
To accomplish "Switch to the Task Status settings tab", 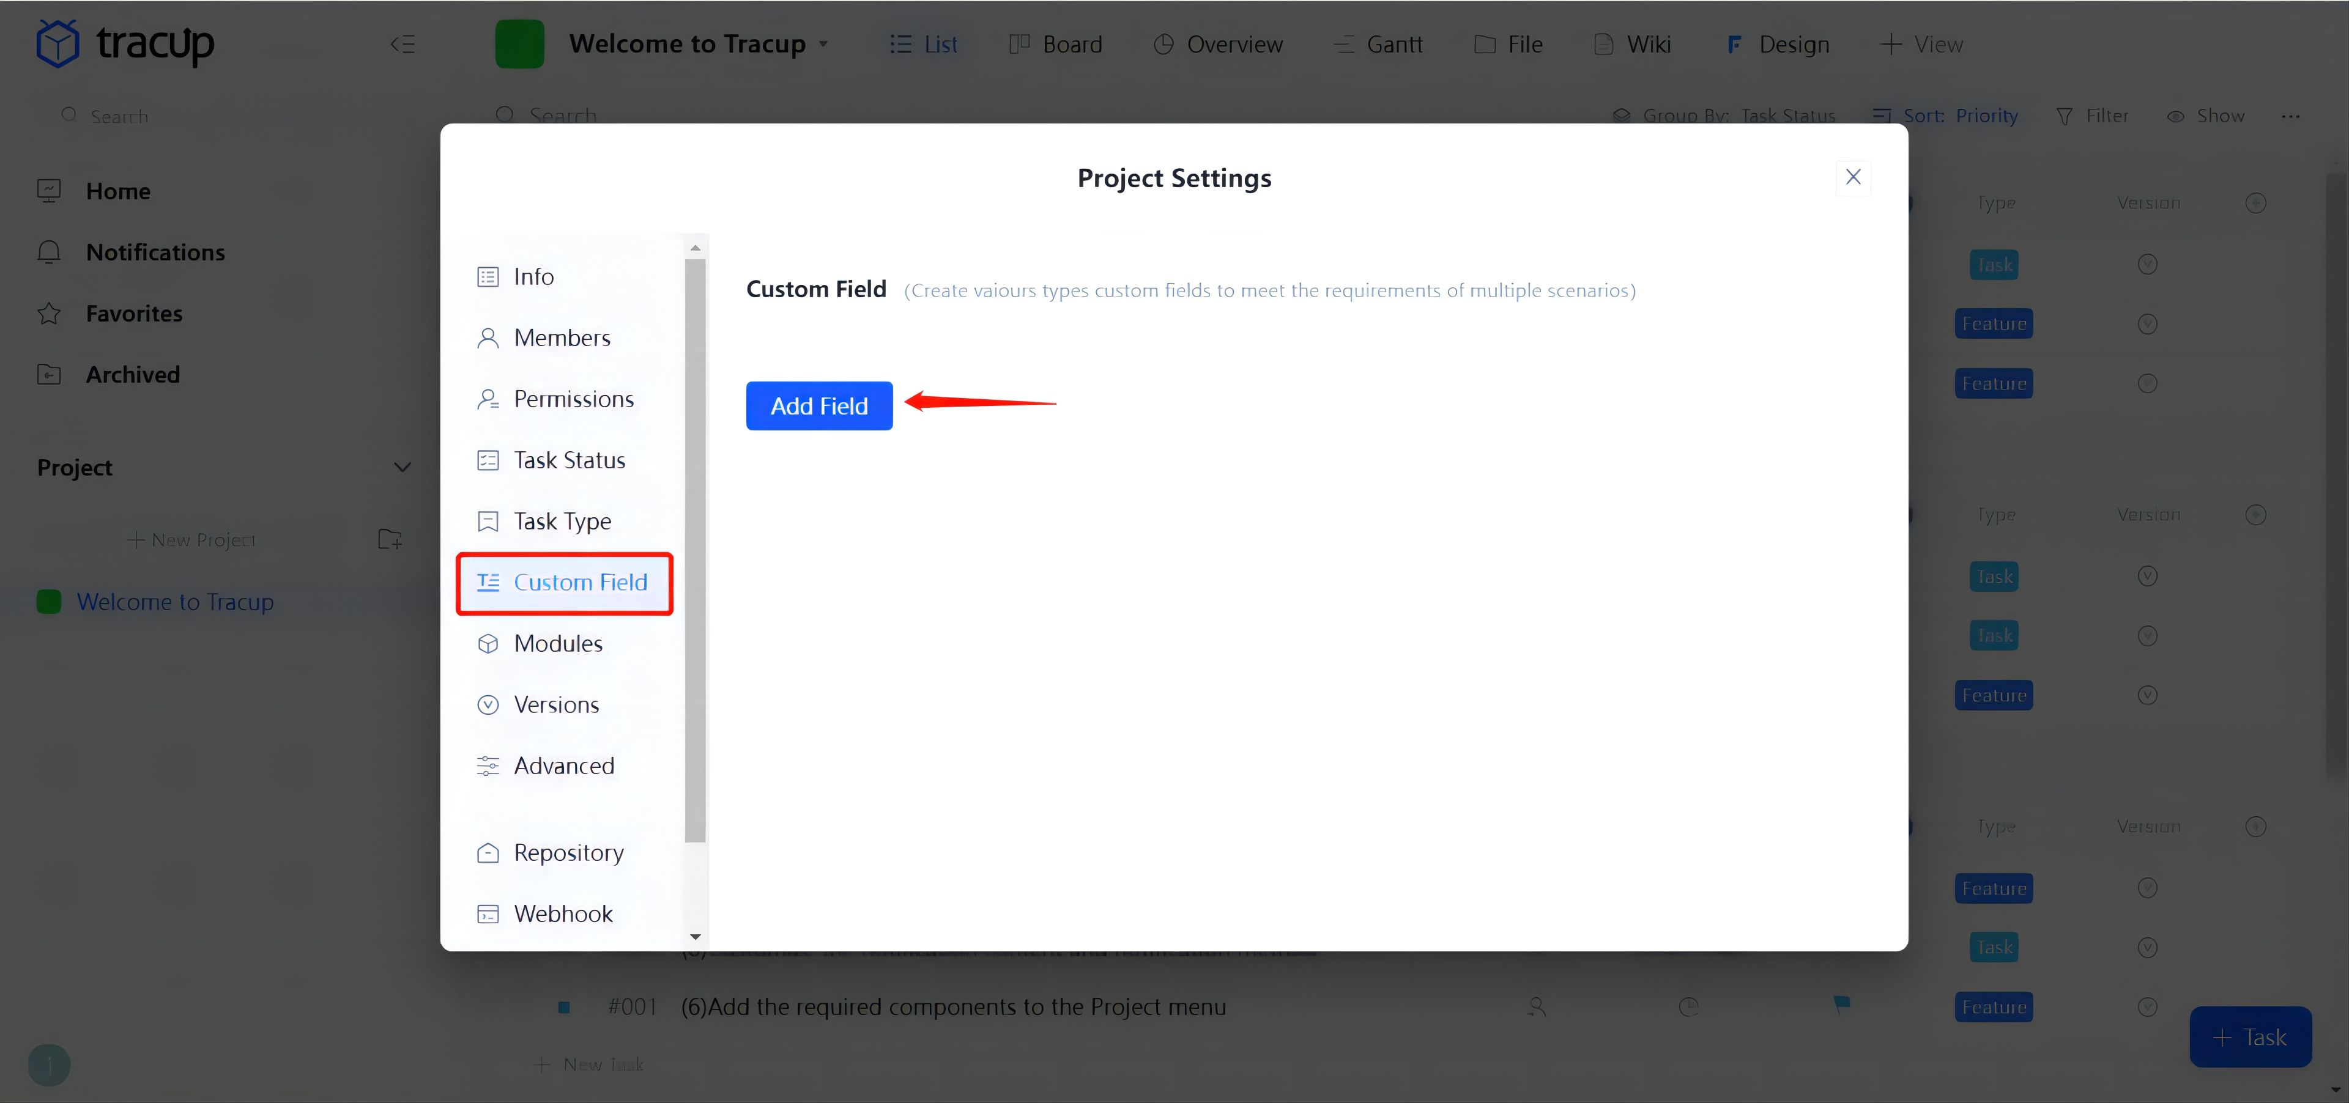I will 568,460.
